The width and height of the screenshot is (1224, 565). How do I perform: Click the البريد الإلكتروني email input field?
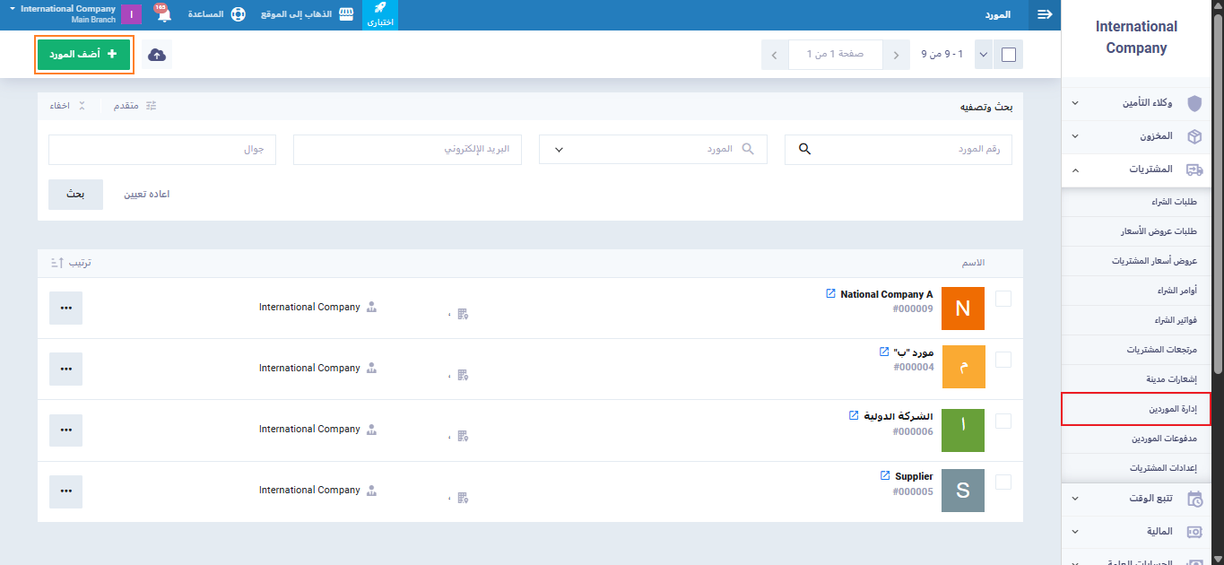407,150
